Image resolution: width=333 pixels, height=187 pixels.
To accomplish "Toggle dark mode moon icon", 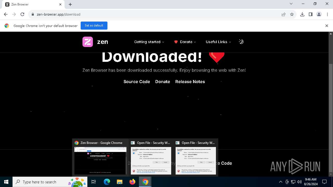I will click(x=241, y=42).
